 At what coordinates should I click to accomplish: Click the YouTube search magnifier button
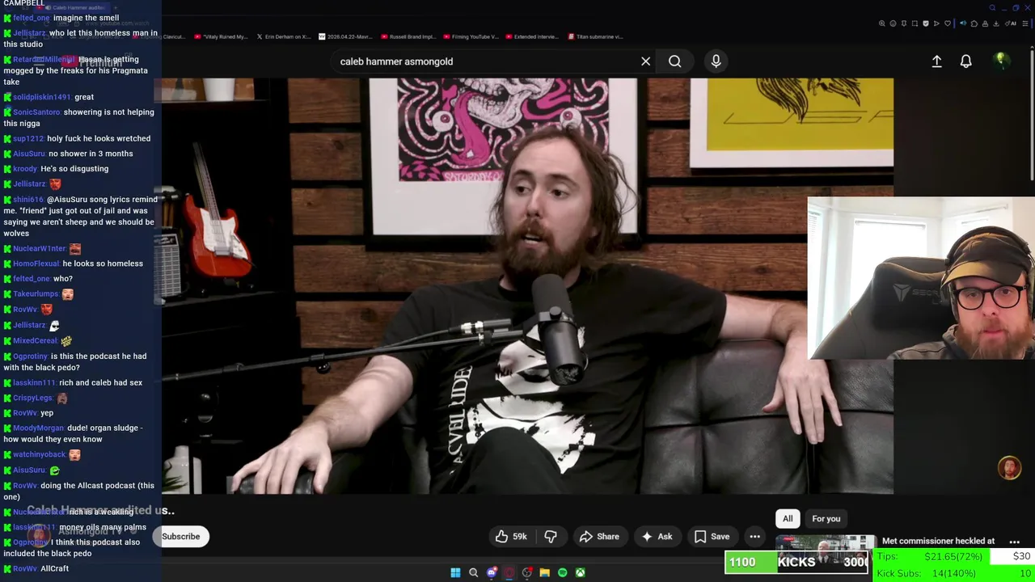(674, 61)
